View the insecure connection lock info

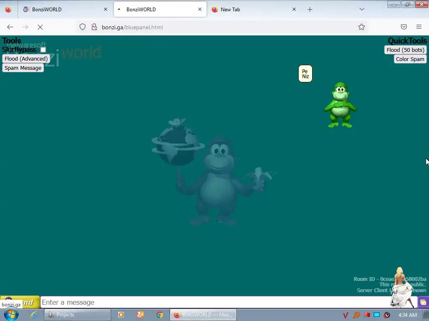94,27
